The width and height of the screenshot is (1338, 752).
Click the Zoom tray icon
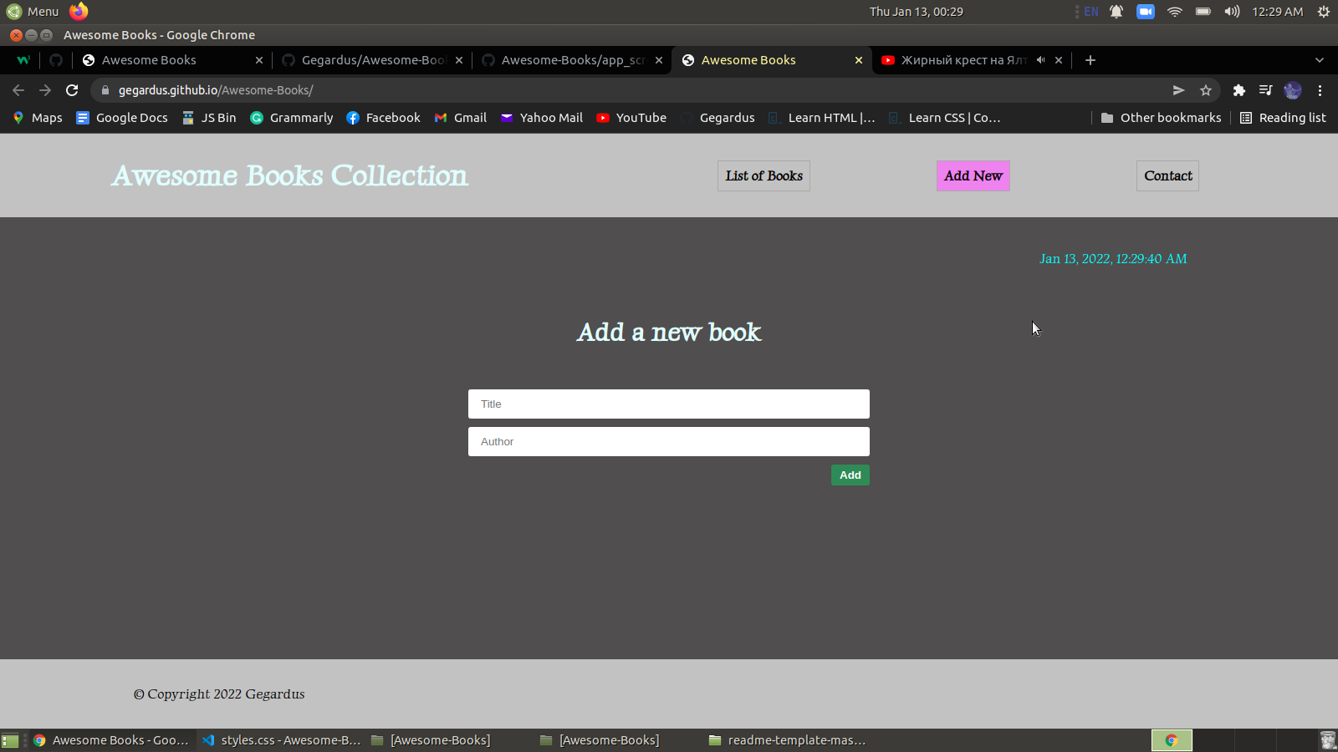1146,12
